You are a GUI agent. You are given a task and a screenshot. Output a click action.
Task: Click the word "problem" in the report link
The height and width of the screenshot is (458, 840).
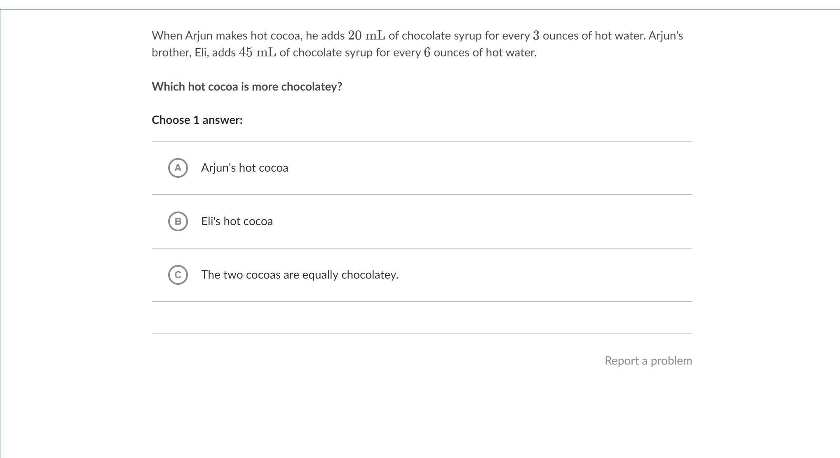671,361
